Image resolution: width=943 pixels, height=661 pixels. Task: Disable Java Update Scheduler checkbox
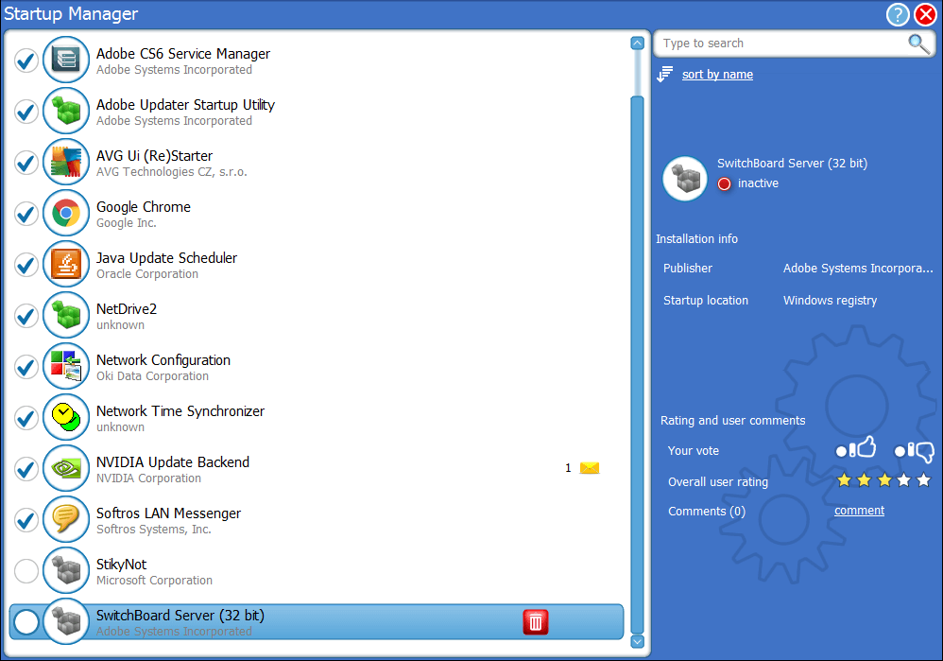(x=26, y=266)
